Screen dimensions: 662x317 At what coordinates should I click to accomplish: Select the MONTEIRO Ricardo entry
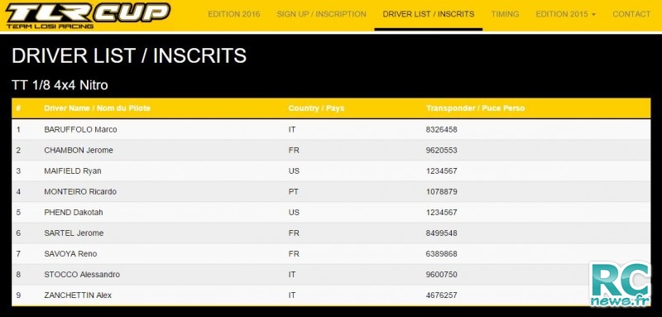coord(331,192)
